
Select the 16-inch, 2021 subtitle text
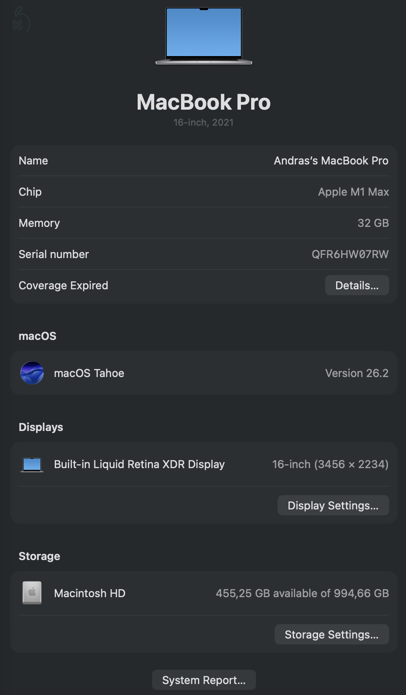coord(203,122)
